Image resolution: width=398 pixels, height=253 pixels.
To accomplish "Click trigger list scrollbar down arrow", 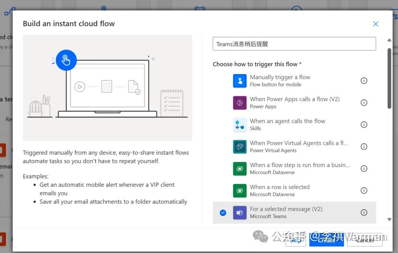I will (389, 219).
